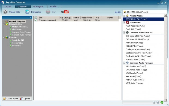
Task: Open the YouTube logo button
Action: pos(65,12)
